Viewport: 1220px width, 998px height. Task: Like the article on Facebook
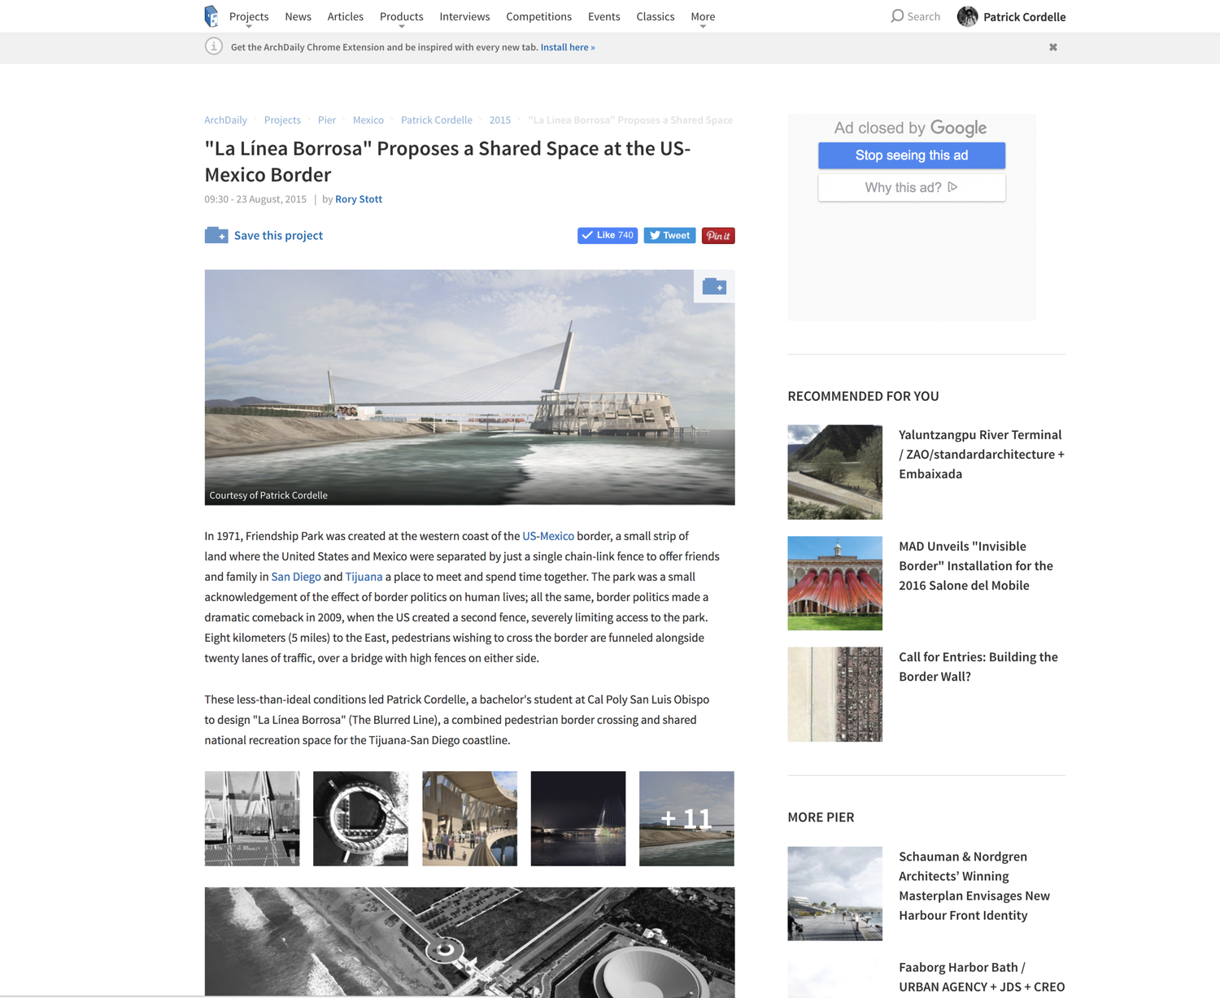[608, 235]
